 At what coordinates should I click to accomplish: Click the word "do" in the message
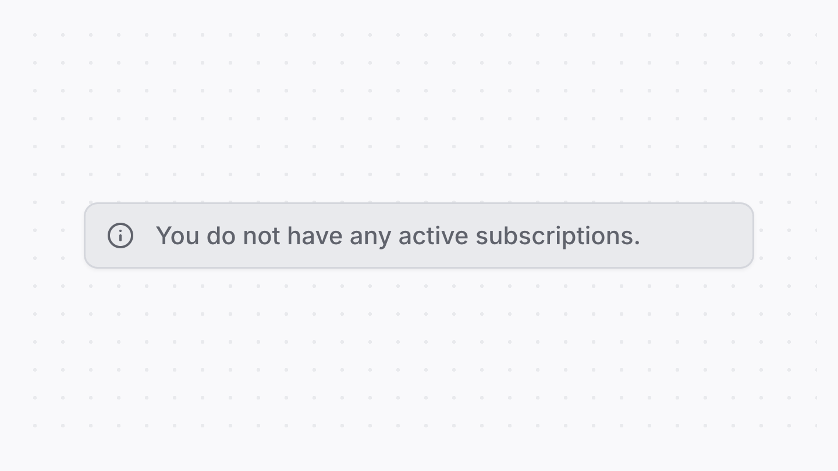[x=221, y=236]
